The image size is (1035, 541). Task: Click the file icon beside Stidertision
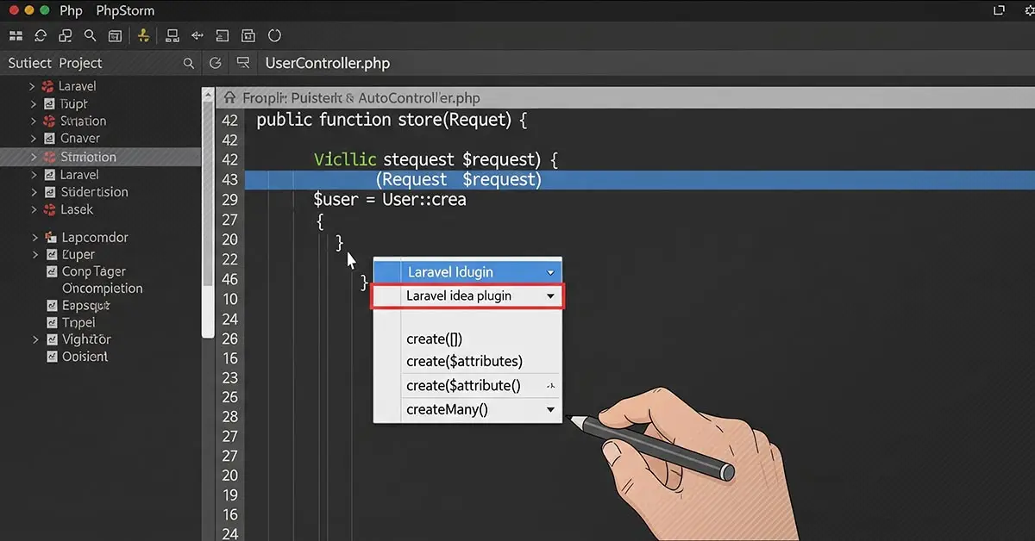tap(48, 192)
